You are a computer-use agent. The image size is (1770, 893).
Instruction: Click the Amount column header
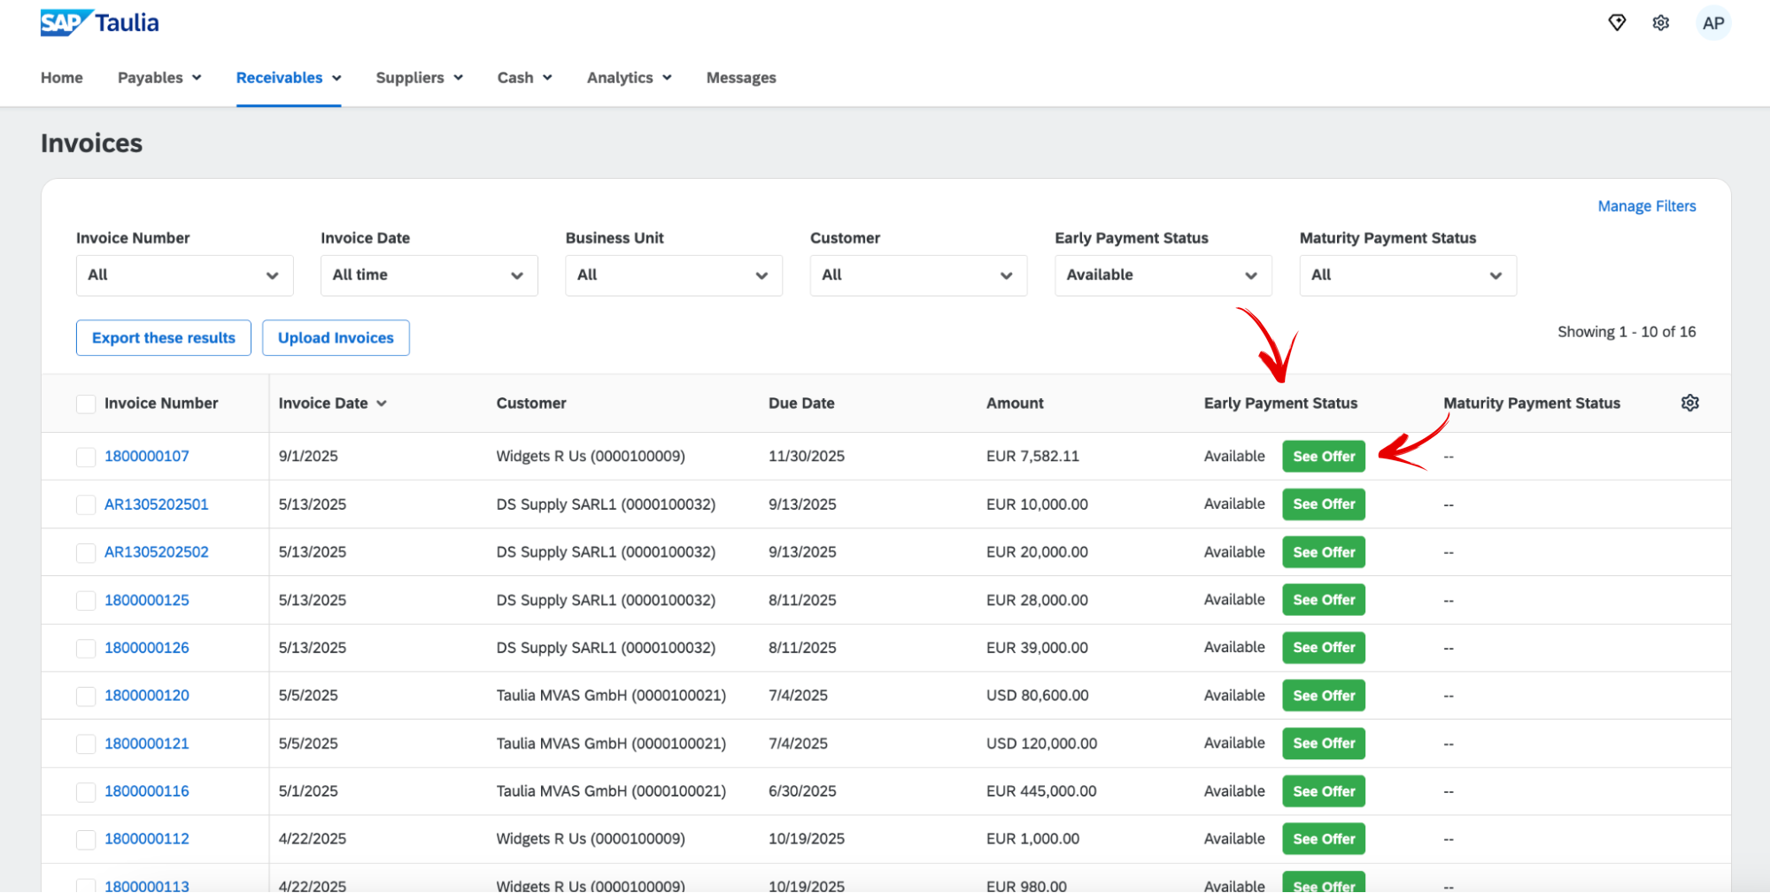click(1015, 404)
